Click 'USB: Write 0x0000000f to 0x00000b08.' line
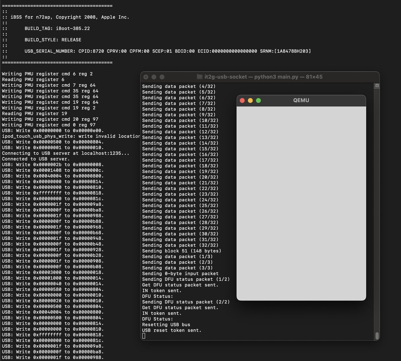This screenshot has height=361, width=401. tap(53, 267)
